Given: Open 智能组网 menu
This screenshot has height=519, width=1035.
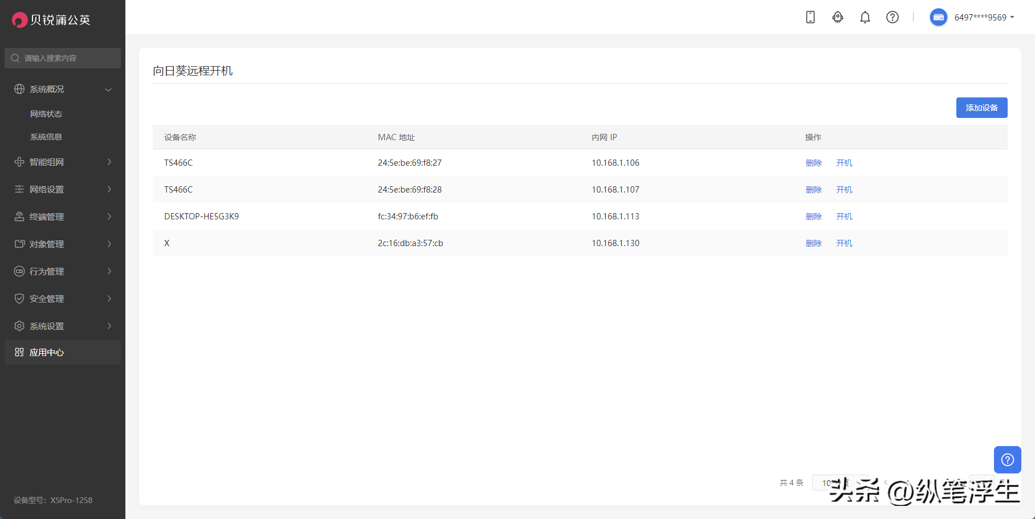Looking at the screenshot, I should pos(63,162).
